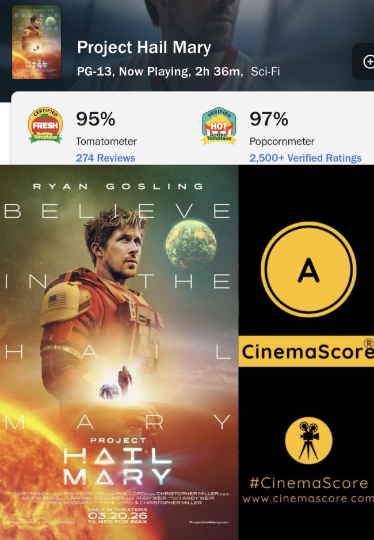The width and height of the screenshot is (374, 540).
Task: Click the large movie poster image
Action: tap(119, 352)
